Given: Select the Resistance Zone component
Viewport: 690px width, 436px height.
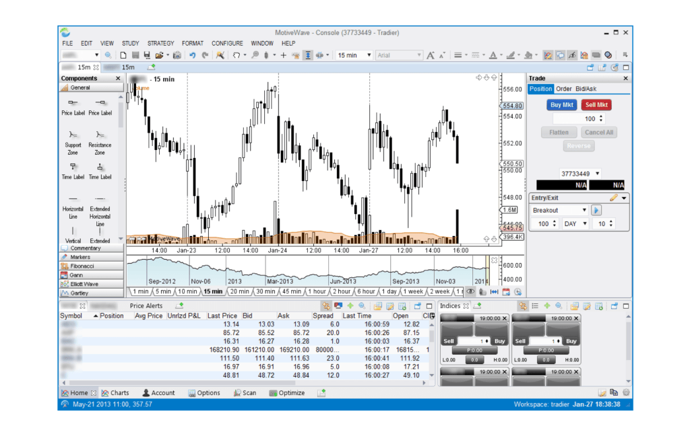Looking at the screenshot, I should [x=100, y=143].
